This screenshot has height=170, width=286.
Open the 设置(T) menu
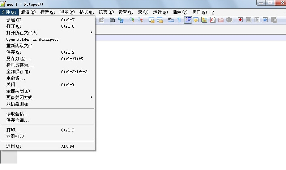126,12
